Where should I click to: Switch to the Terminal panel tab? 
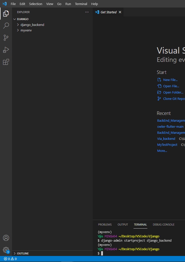coord(140,225)
